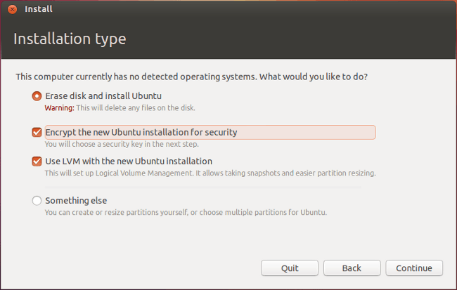
Task: Click the 'Encrypt the new Ubuntu installation' label
Action: pyautogui.click(x=141, y=132)
